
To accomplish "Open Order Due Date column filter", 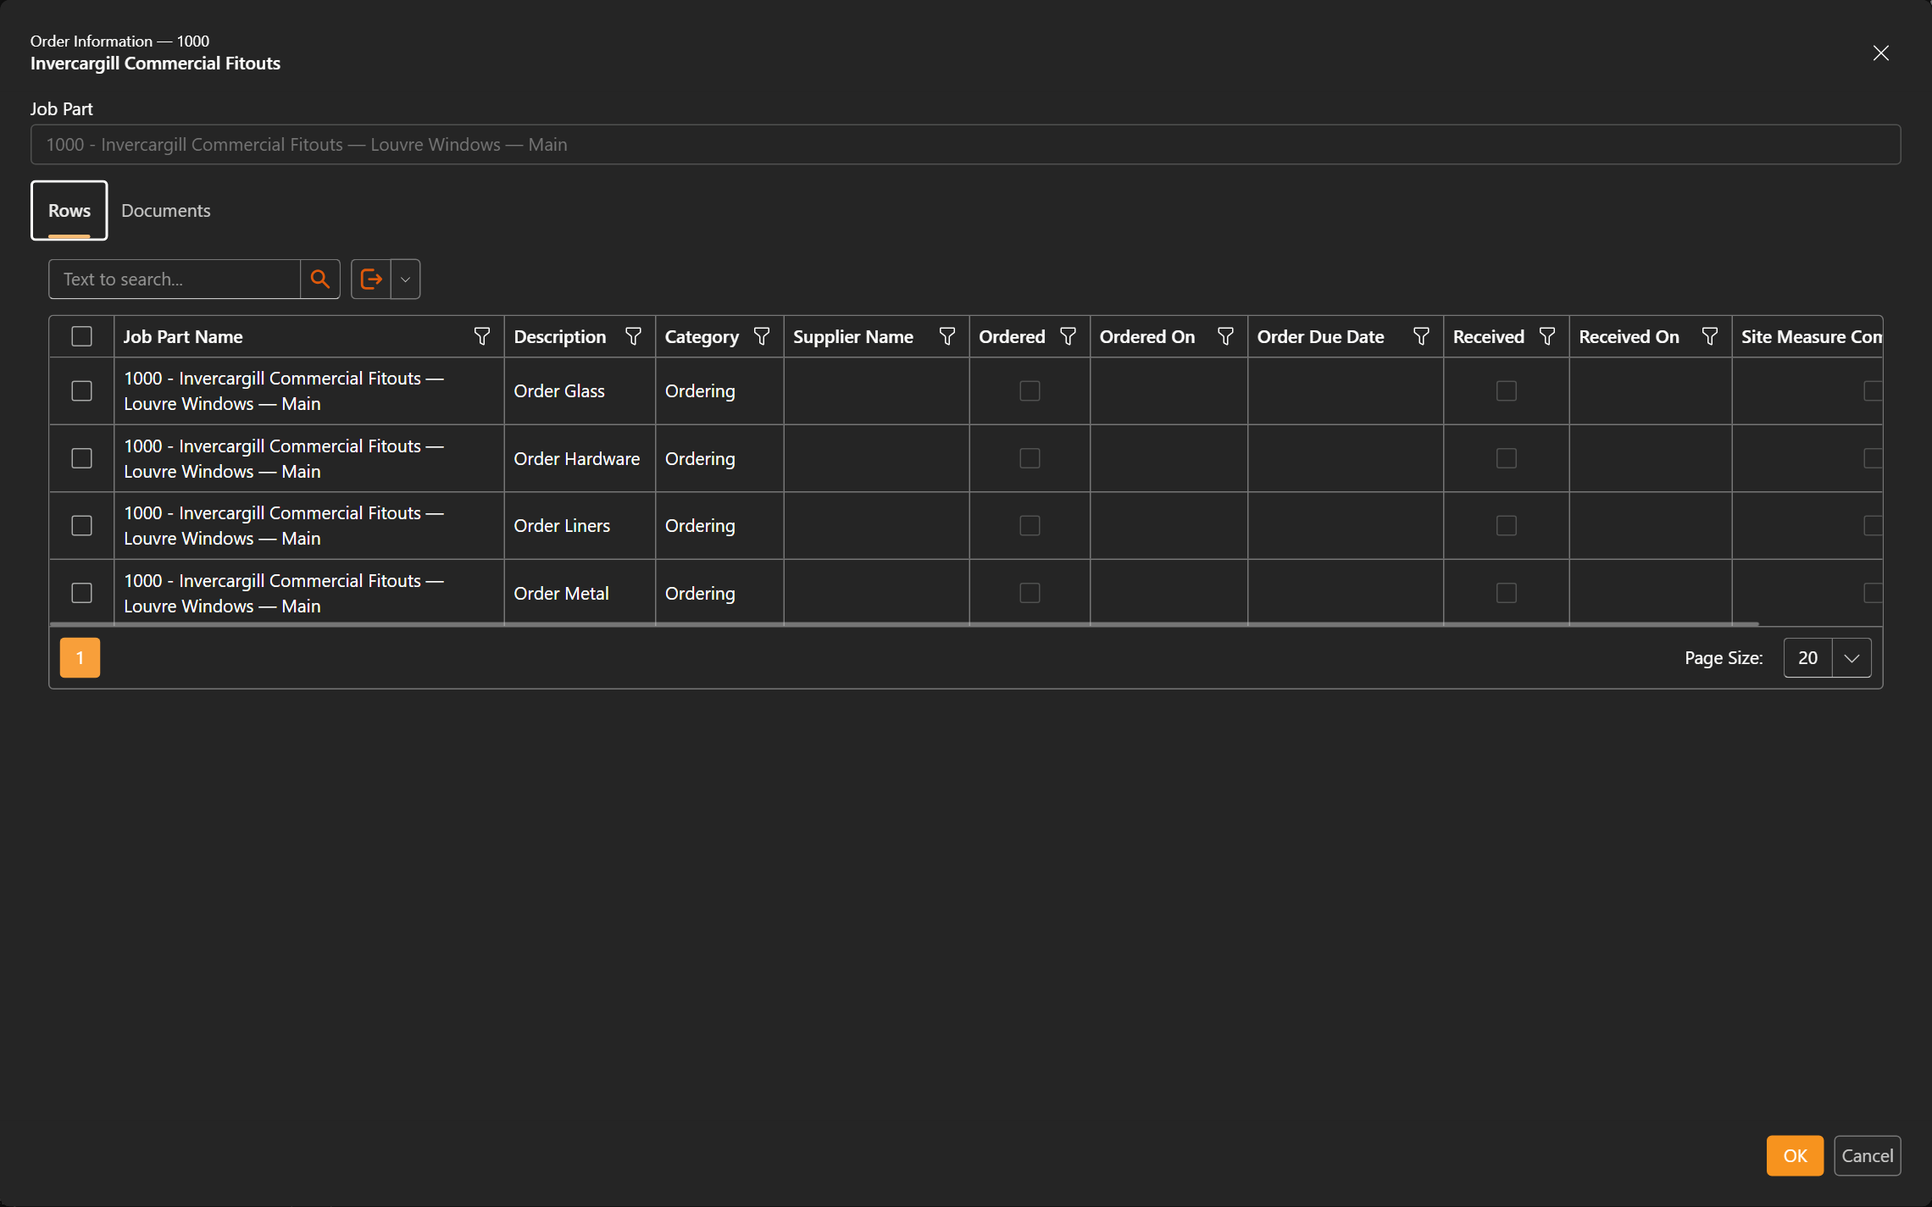I will coord(1422,336).
